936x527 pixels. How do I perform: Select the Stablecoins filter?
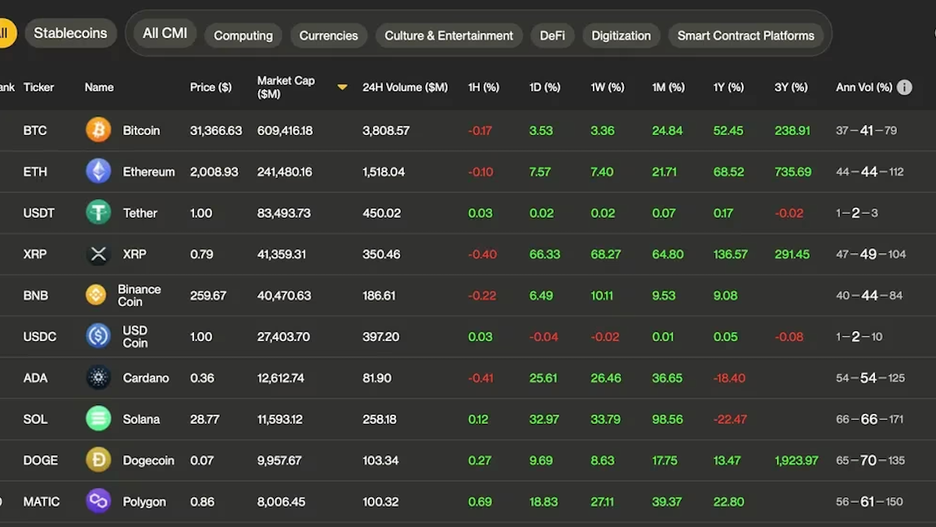coord(70,34)
